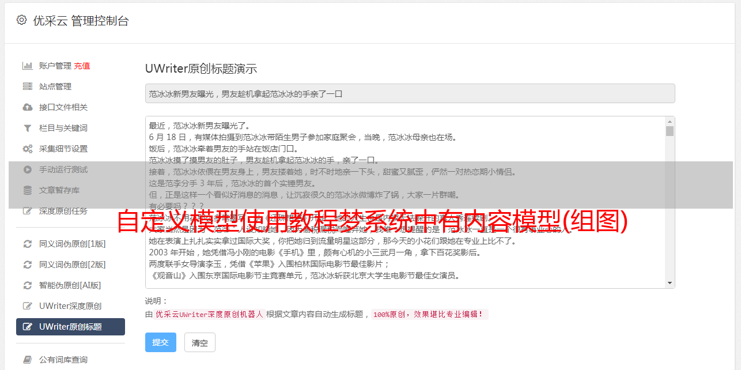Click the 清空 button

(x=200, y=342)
